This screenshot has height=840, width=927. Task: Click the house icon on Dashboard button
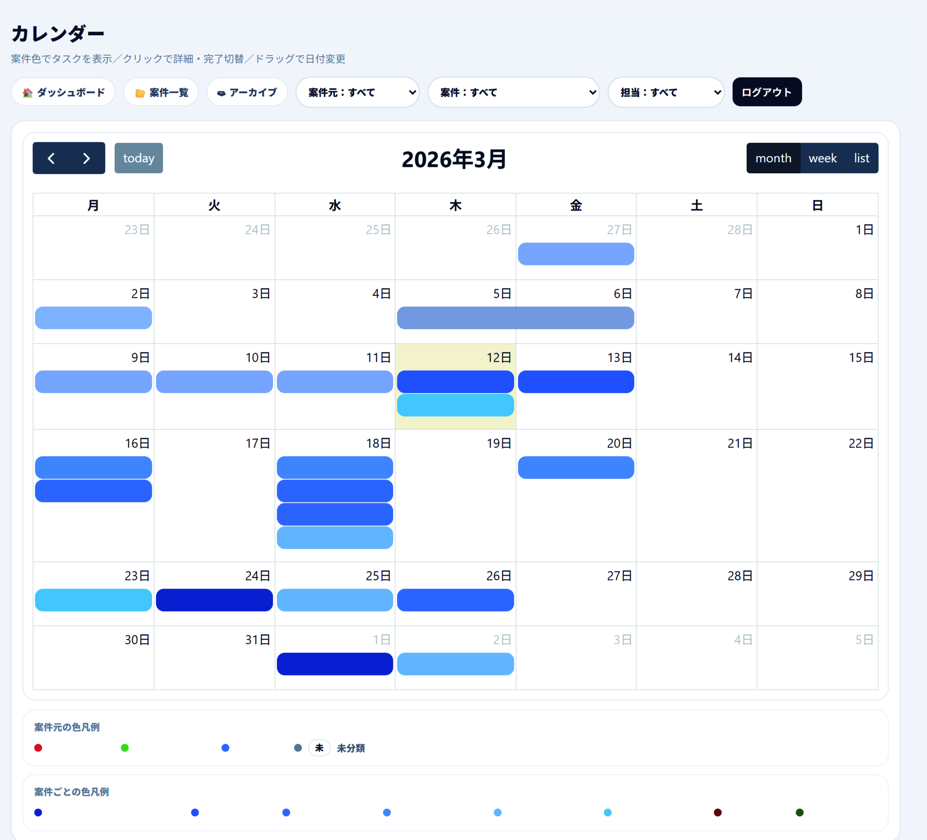click(28, 93)
